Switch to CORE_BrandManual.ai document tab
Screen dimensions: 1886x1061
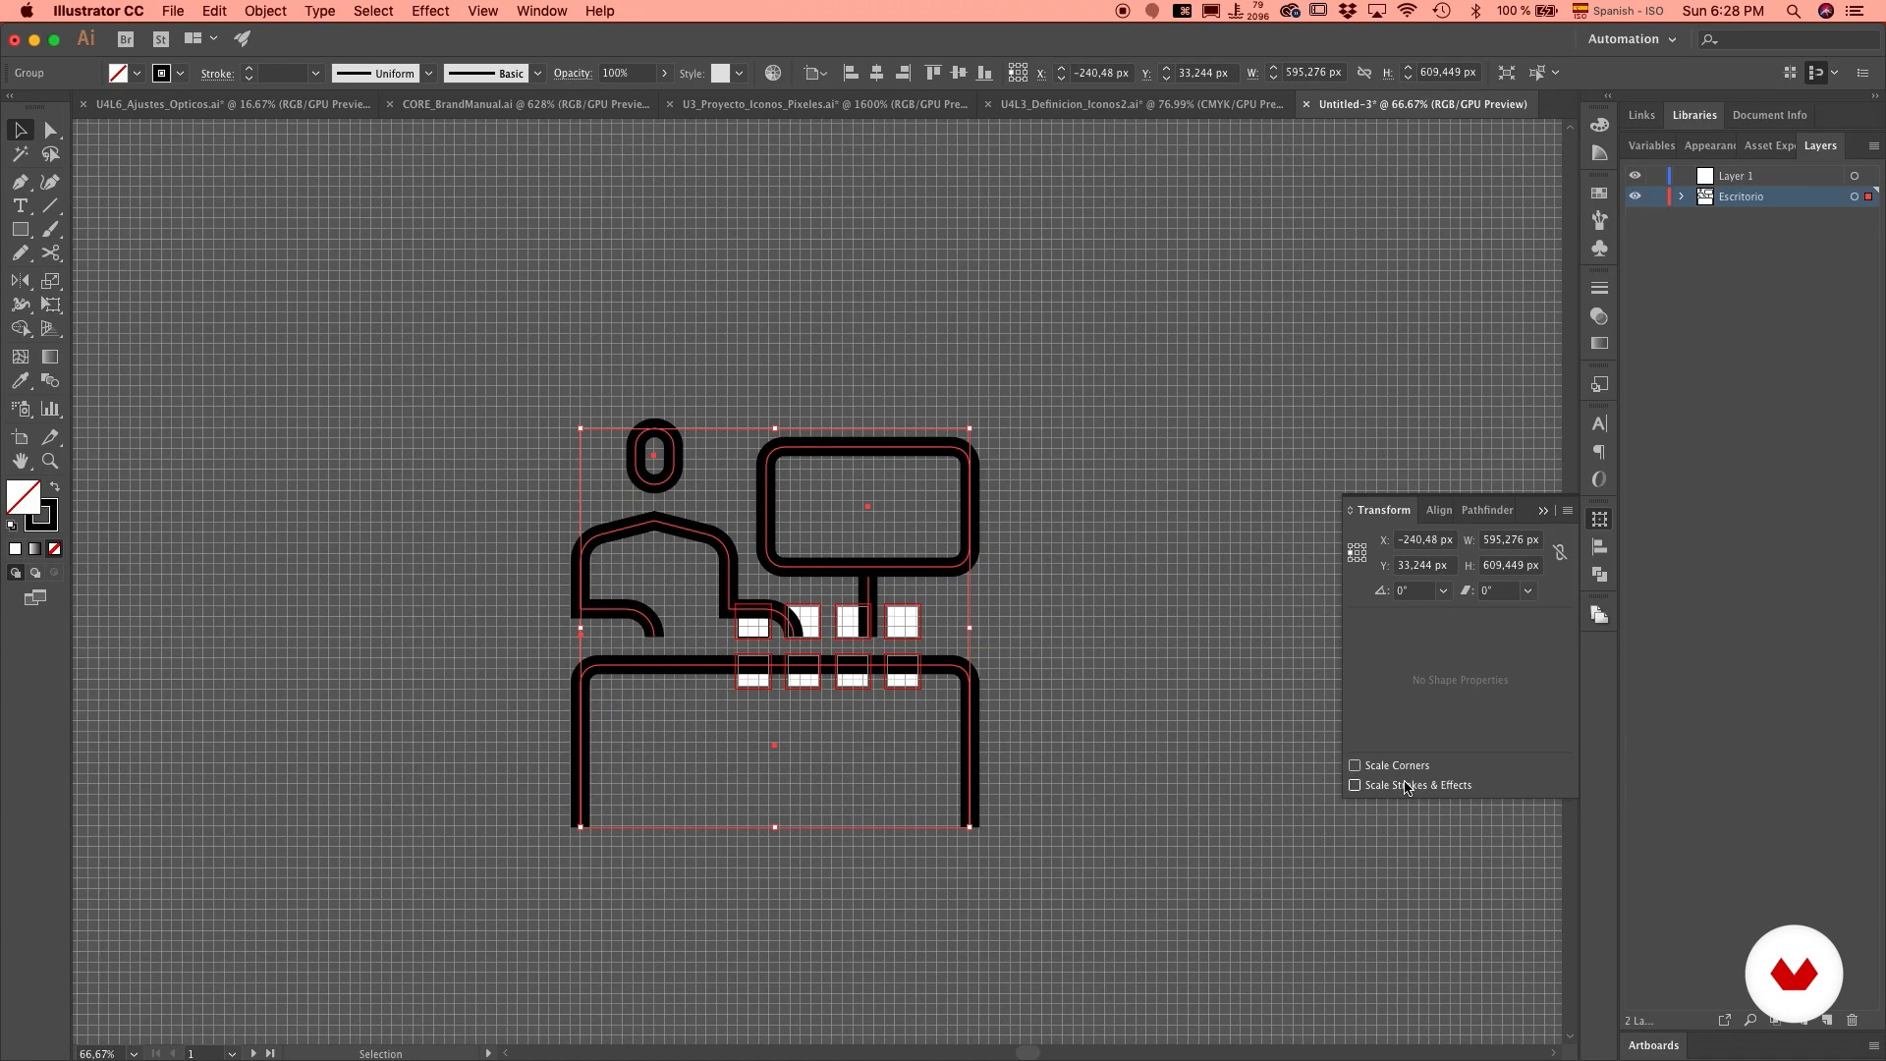(526, 104)
